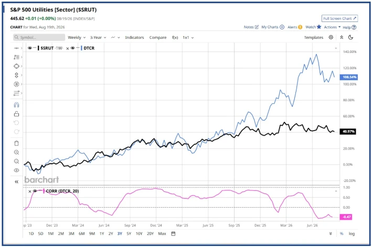Hide the DTCR series with its eye icon
Screen dimensions: 372x247
point(72,48)
